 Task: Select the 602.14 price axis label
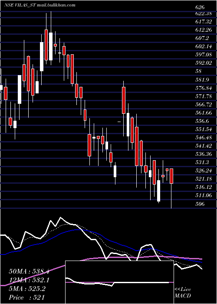coord(204,46)
